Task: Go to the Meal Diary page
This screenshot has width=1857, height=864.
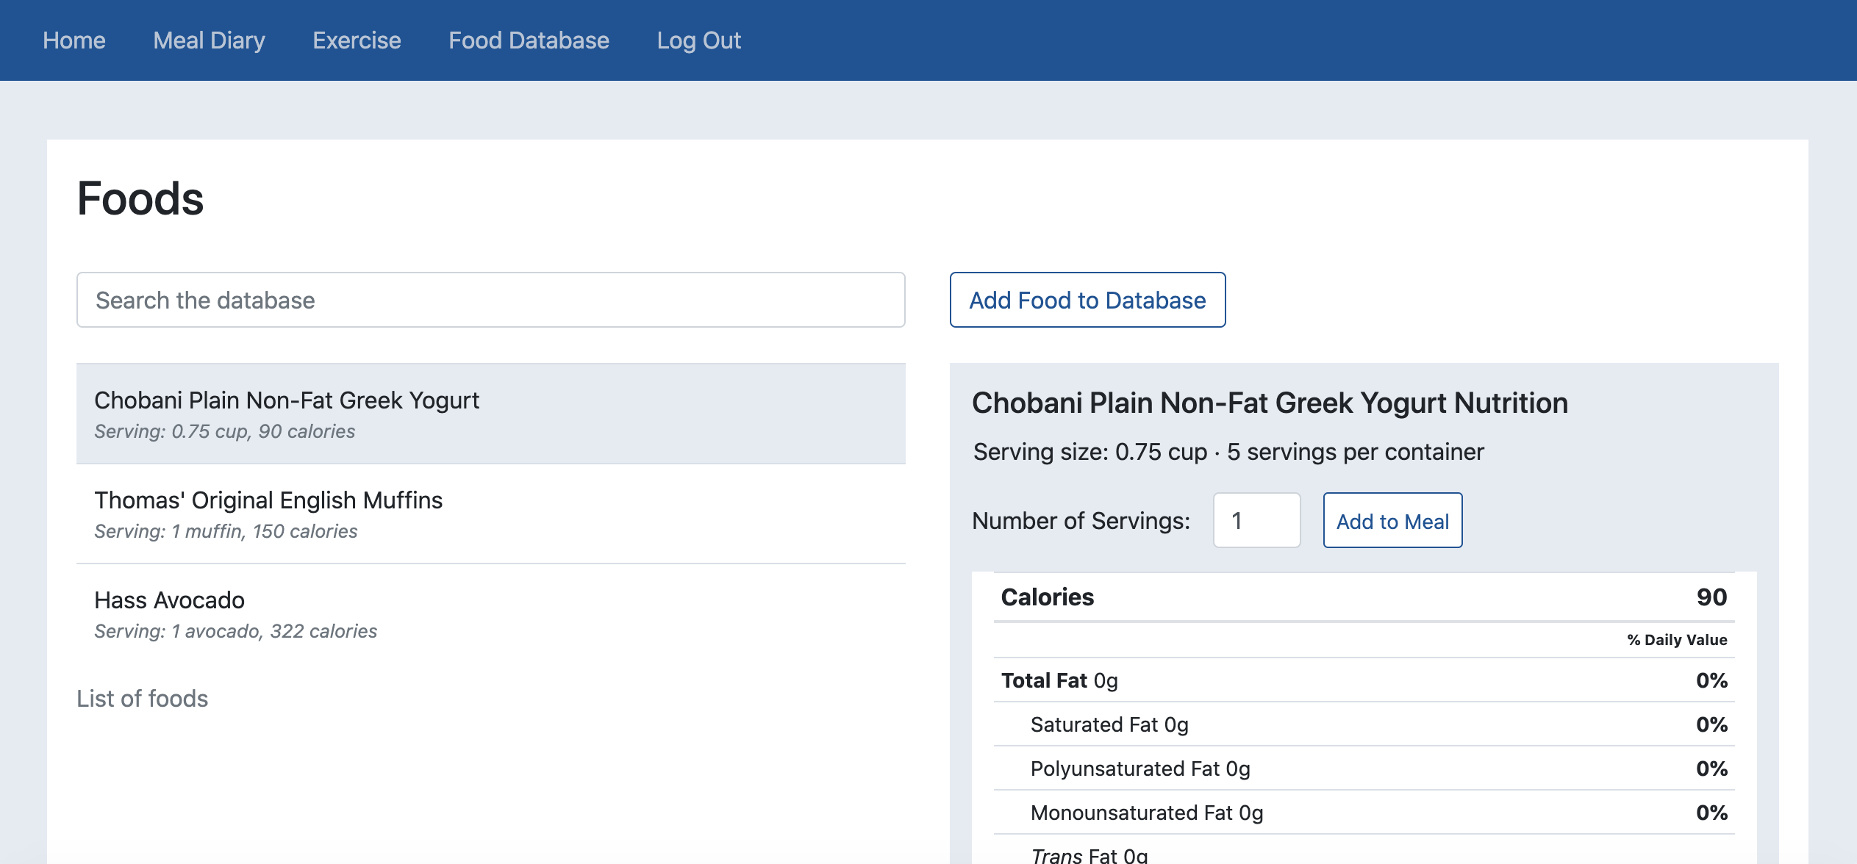Action: coord(209,40)
